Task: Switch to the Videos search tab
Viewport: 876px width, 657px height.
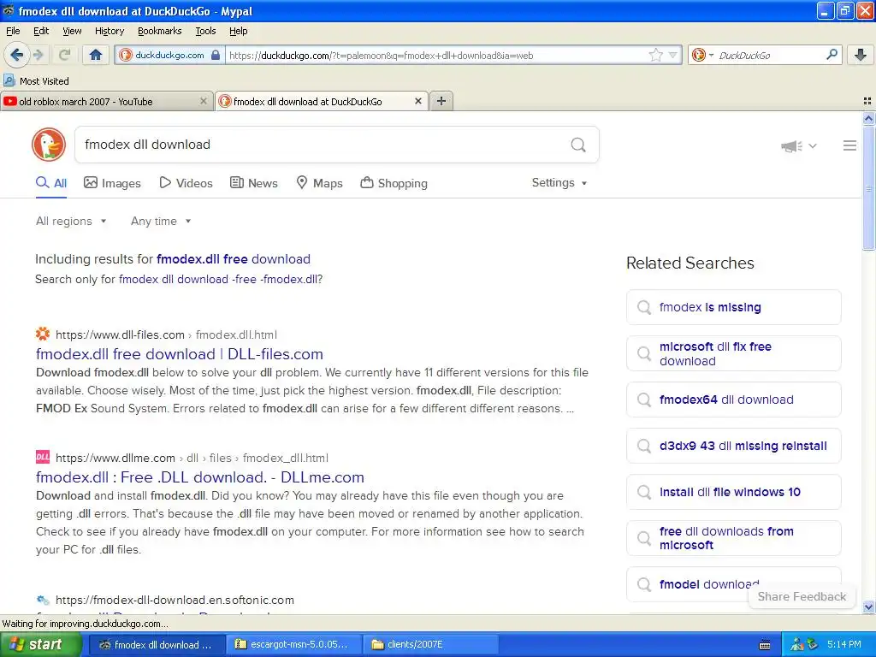Action: click(x=186, y=183)
